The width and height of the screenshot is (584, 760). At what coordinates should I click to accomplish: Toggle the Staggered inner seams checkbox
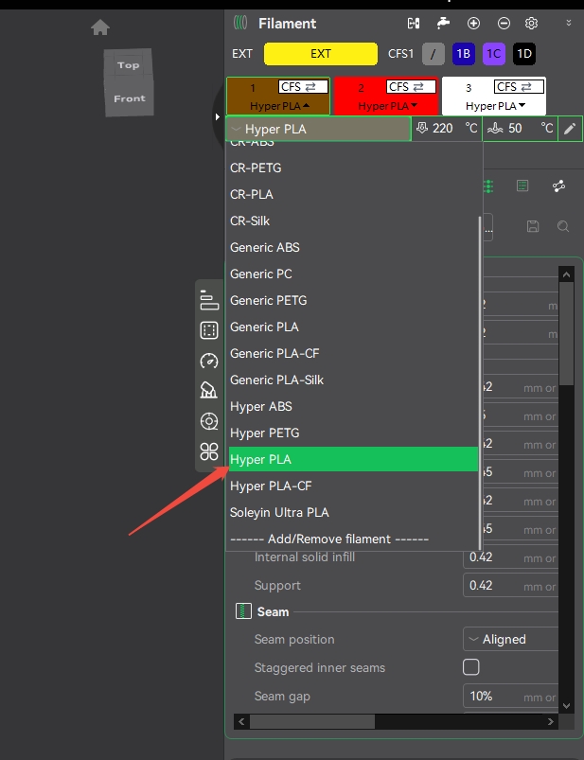[470, 667]
